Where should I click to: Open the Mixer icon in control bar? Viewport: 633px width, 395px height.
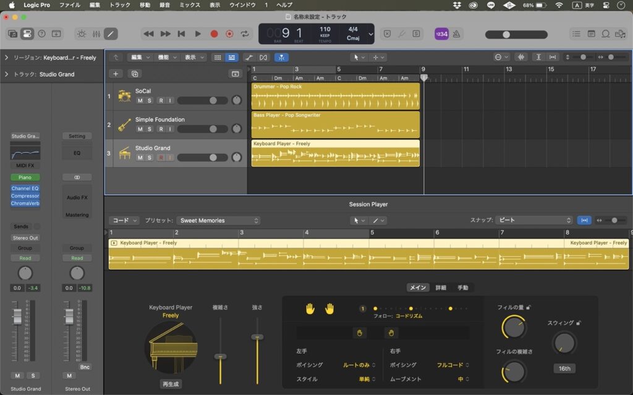(96, 34)
